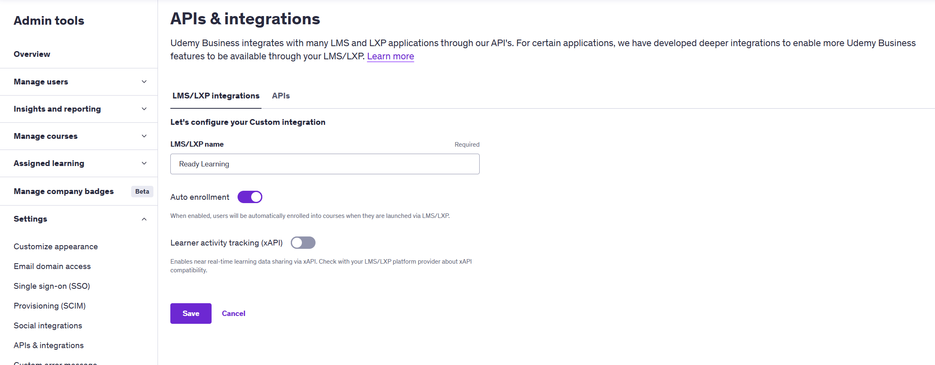Open the Learn more link
The width and height of the screenshot is (935, 365).
[x=391, y=56]
